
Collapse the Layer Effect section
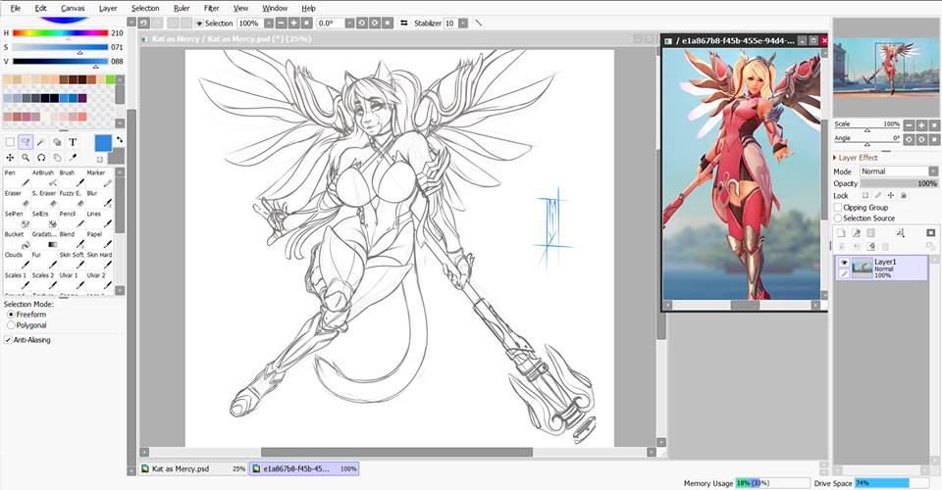click(x=836, y=158)
